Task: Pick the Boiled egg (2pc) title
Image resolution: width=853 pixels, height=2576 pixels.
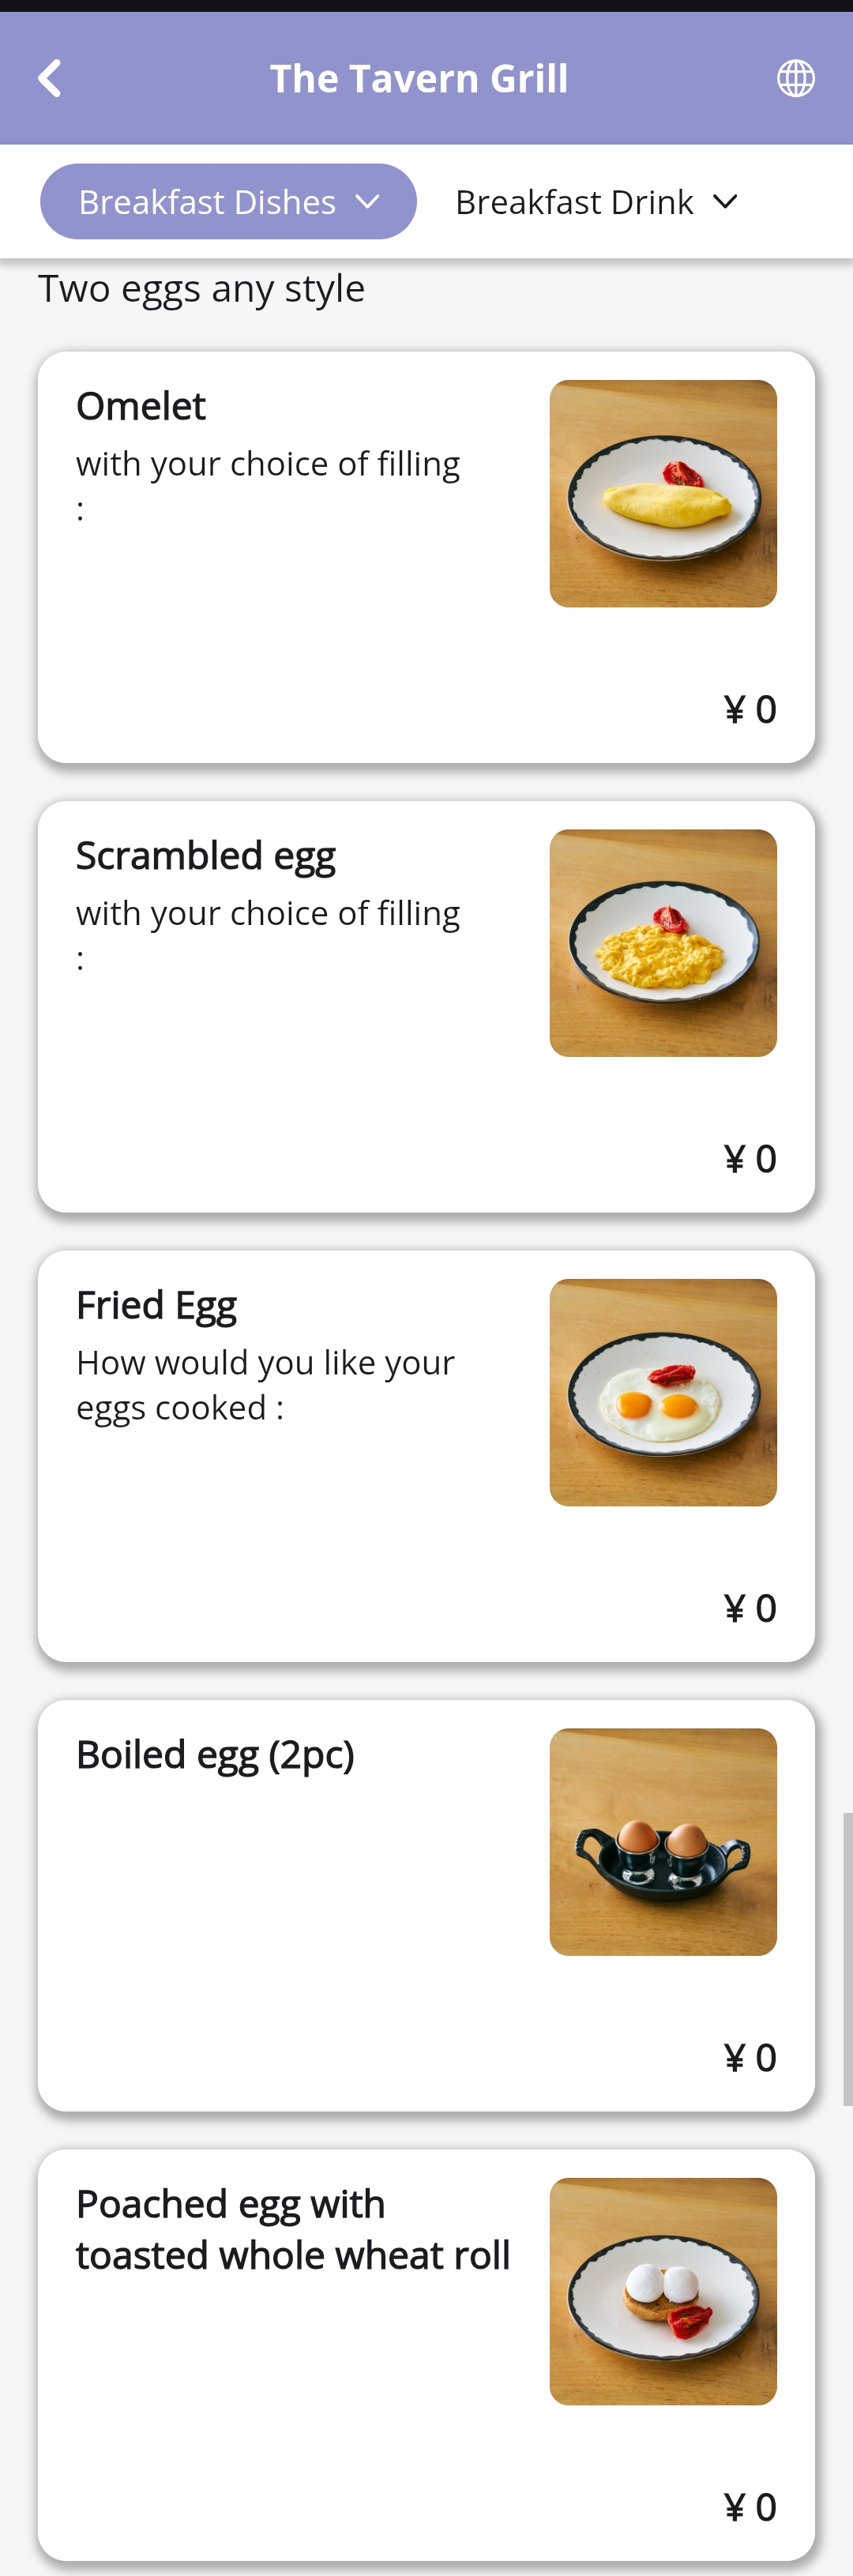Action: [215, 1755]
